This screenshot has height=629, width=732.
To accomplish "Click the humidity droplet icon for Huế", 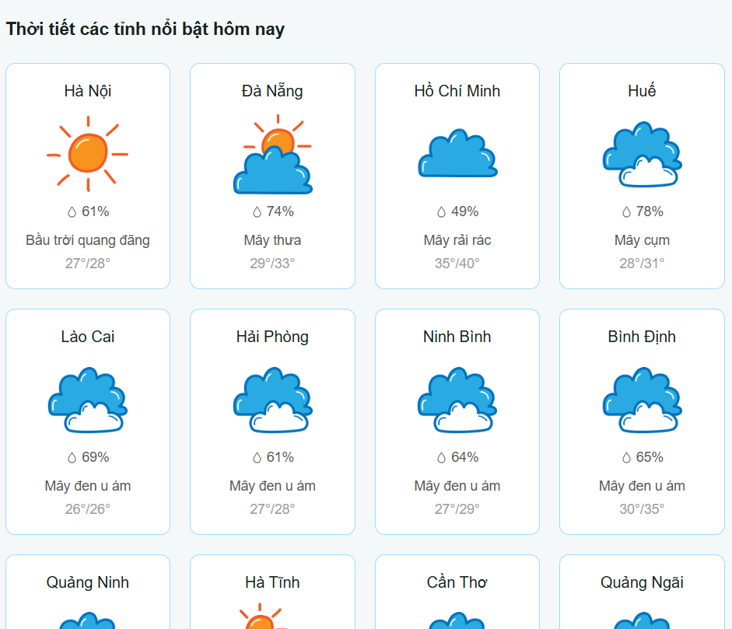I will click(626, 211).
